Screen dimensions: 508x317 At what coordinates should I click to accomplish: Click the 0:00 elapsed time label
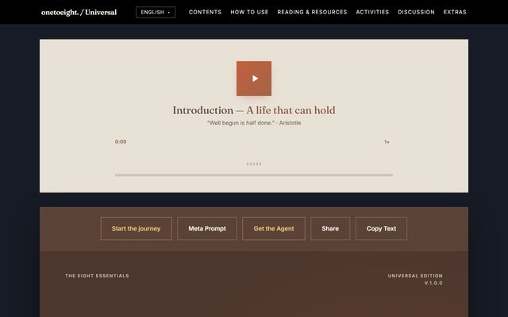pos(121,142)
